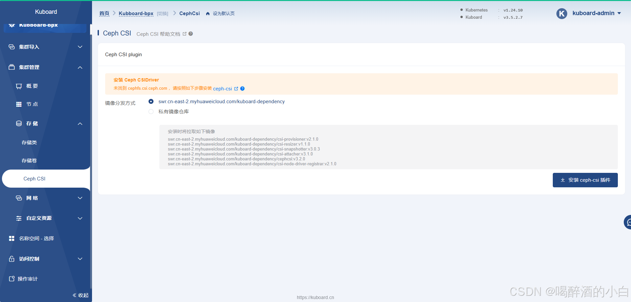Select the 私有镜像仓库 radio option
Image resolution: width=631 pixels, height=302 pixels.
151,112
